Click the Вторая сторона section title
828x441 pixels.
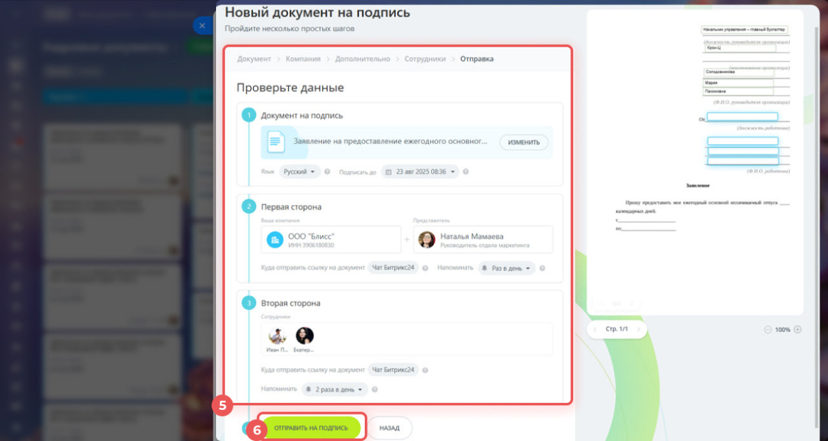[x=290, y=303]
